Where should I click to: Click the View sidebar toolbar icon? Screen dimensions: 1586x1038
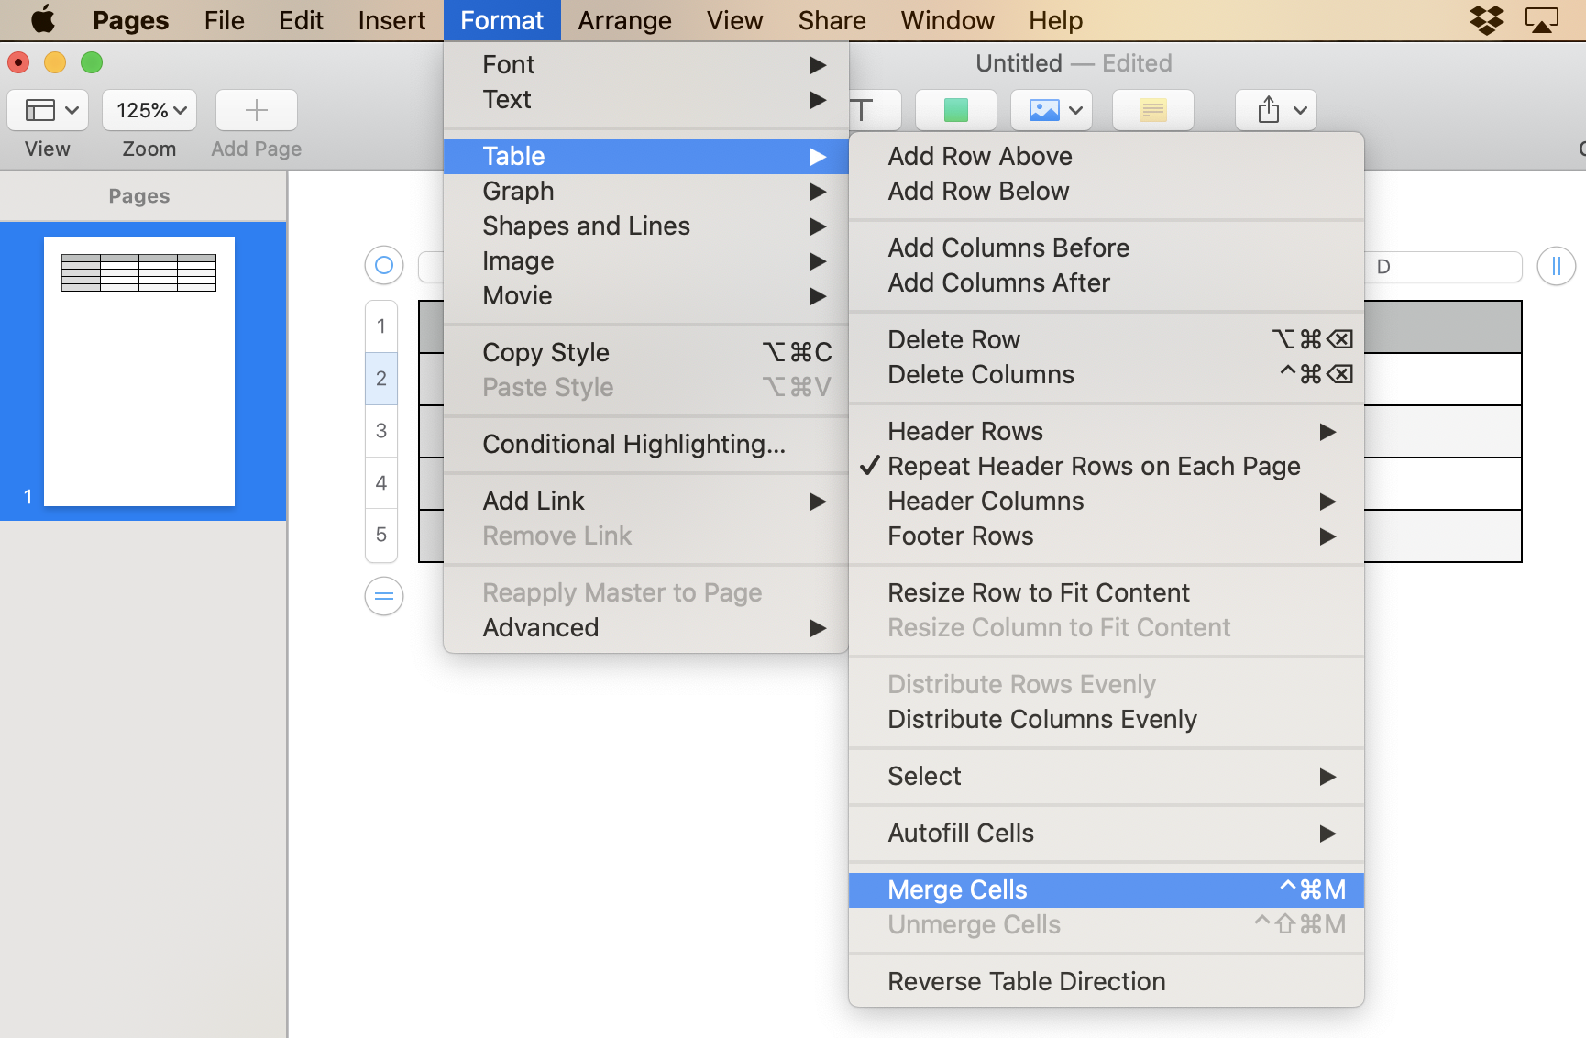pos(48,110)
